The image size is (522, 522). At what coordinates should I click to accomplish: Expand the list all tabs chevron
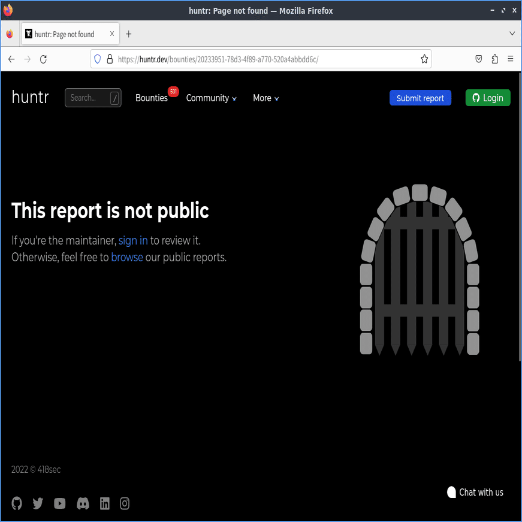point(512,34)
